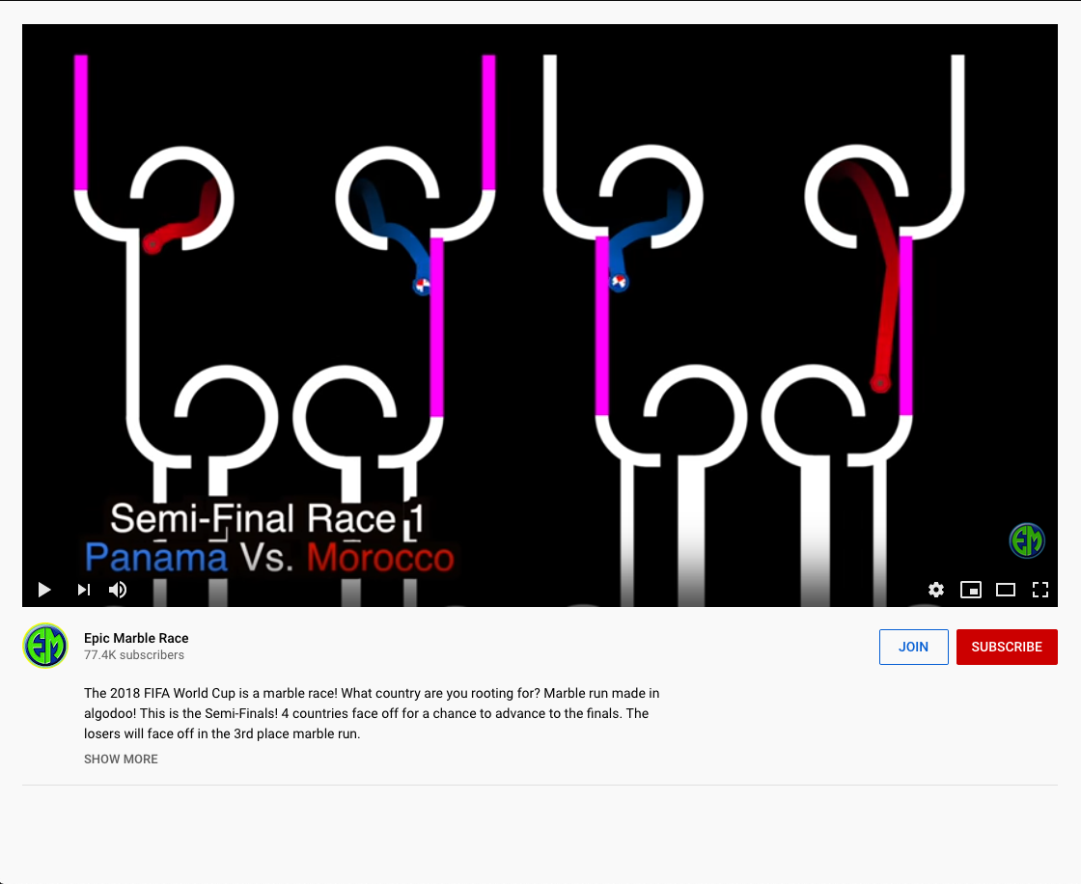Open the video settings gear
Screen dimensions: 1081x884
[x=935, y=590]
